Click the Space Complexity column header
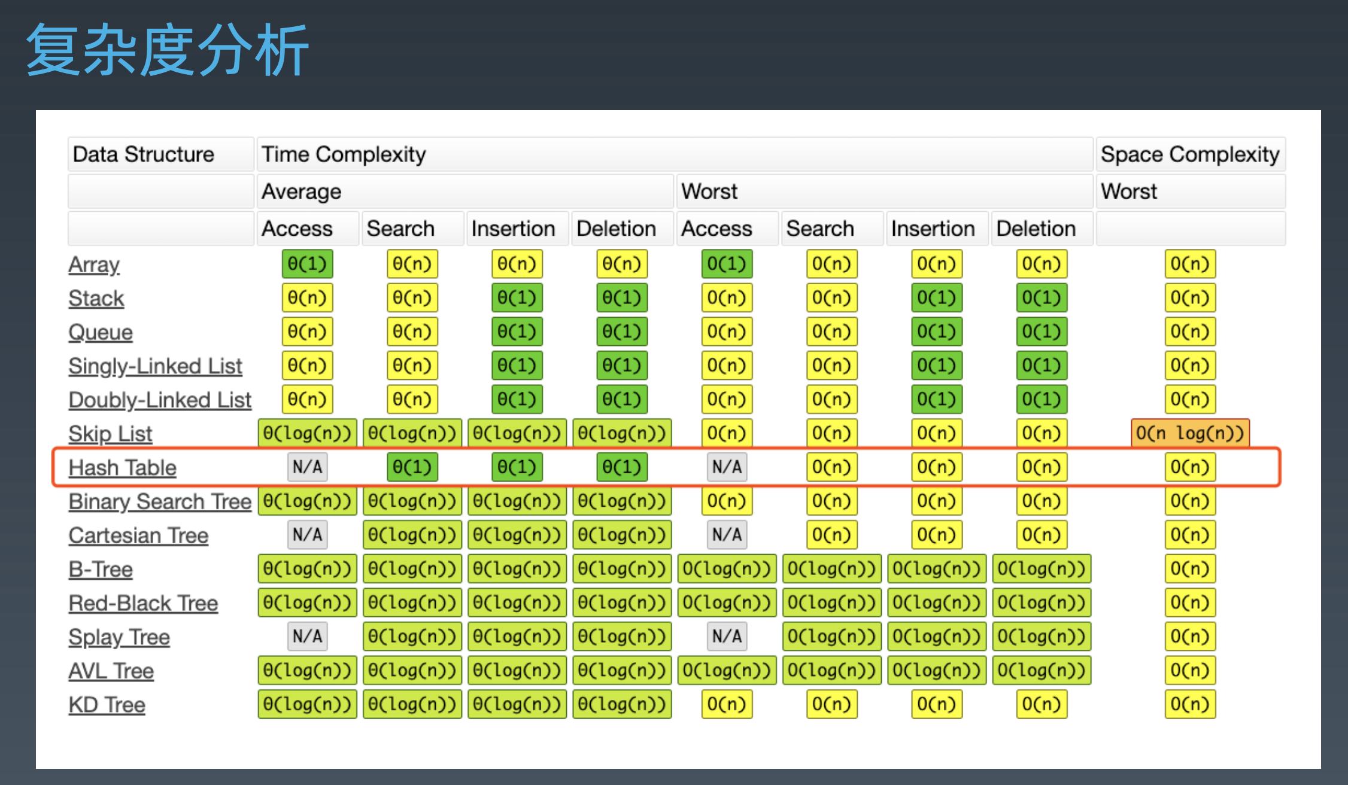Image resolution: width=1348 pixels, height=785 pixels. tap(1189, 154)
